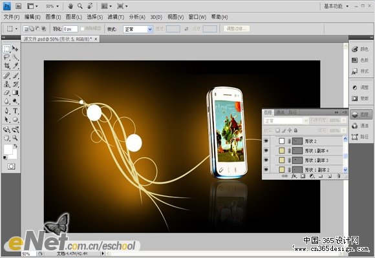Viewport: 375px width, 258px height.
Task: Expand the 基本功能 workspace switcher
Action: tap(336, 6)
